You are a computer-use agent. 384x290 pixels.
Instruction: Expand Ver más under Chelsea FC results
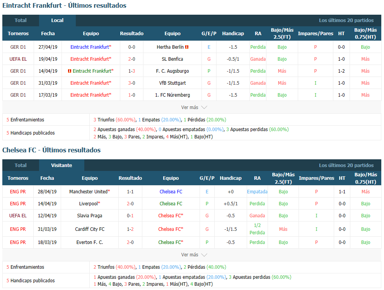pos(194,255)
